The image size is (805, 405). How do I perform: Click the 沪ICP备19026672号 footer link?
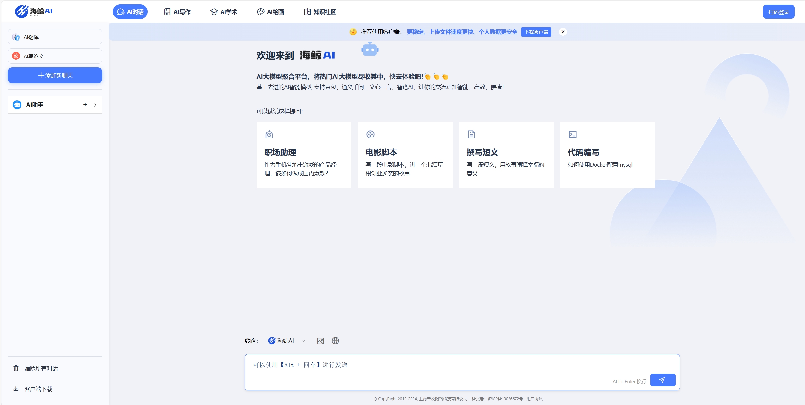[x=505, y=399]
